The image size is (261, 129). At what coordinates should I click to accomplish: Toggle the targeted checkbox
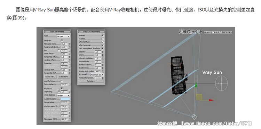point(62,40)
